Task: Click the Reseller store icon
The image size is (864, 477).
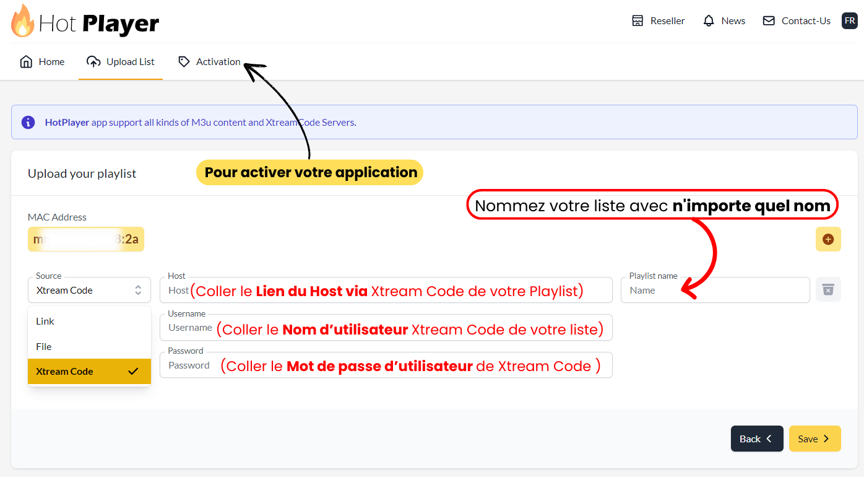Action: 637,21
